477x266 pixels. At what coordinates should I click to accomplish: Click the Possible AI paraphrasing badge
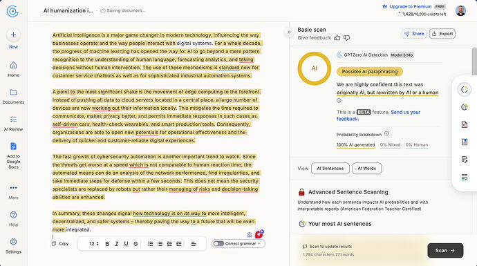(370, 72)
